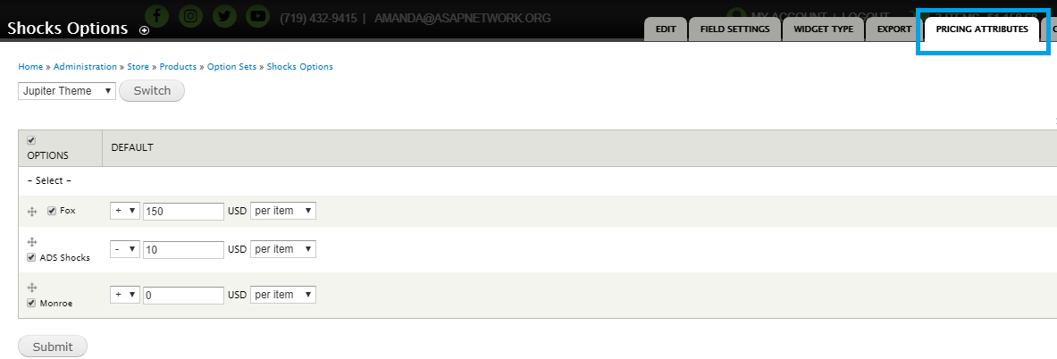The width and height of the screenshot is (1057, 359).
Task: Grab the drag handle for Fox row
Action: [x=31, y=212]
